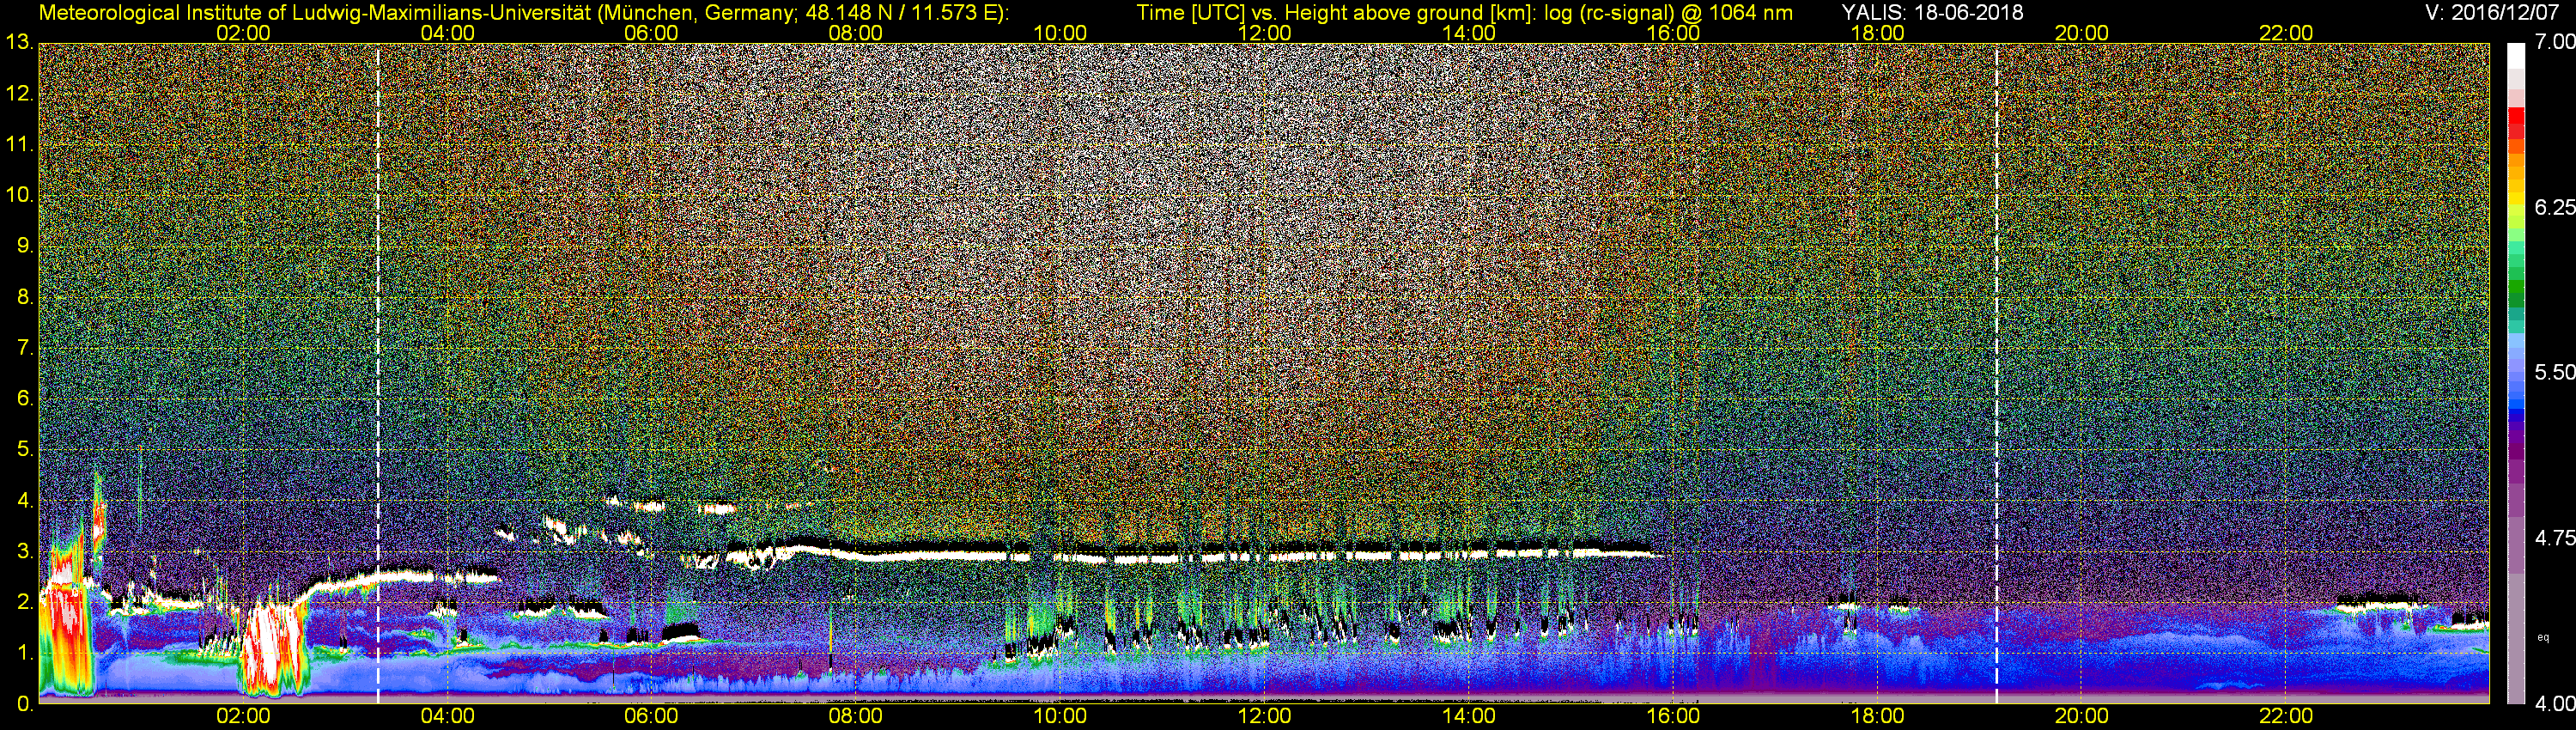Select 22:00 on the upper time axis

(2286, 33)
